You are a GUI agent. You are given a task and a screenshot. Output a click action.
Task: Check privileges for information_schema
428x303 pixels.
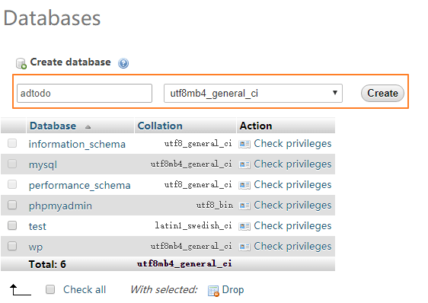(x=292, y=144)
